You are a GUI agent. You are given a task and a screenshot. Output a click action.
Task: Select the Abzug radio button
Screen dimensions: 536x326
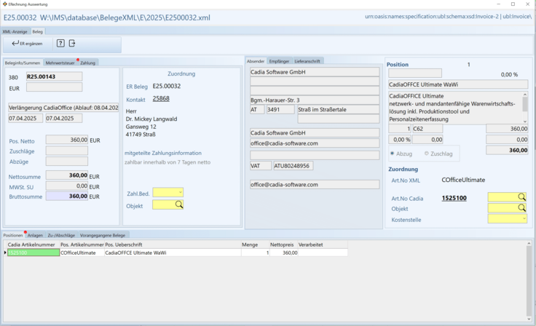click(x=393, y=154)
